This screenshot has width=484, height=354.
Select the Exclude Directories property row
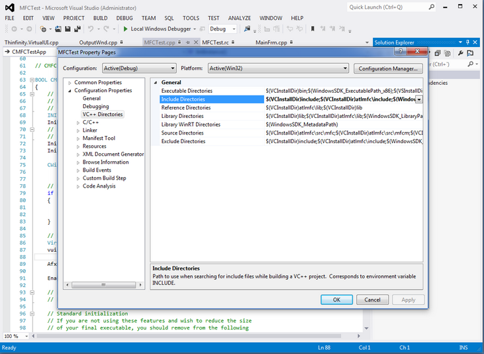pyautogui.click(x=291, y=141)
